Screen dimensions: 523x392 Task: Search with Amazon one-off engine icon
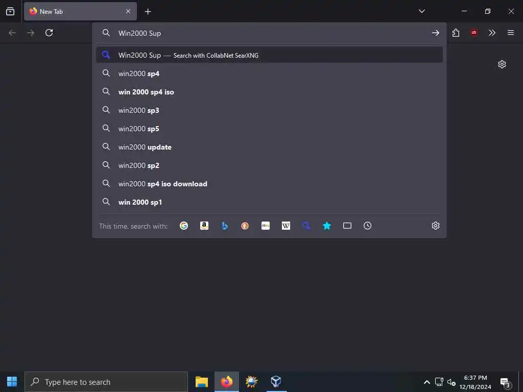[204, 226]
